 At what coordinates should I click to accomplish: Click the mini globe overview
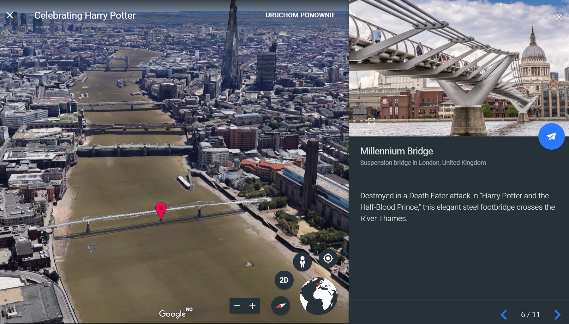coord(318,296)
